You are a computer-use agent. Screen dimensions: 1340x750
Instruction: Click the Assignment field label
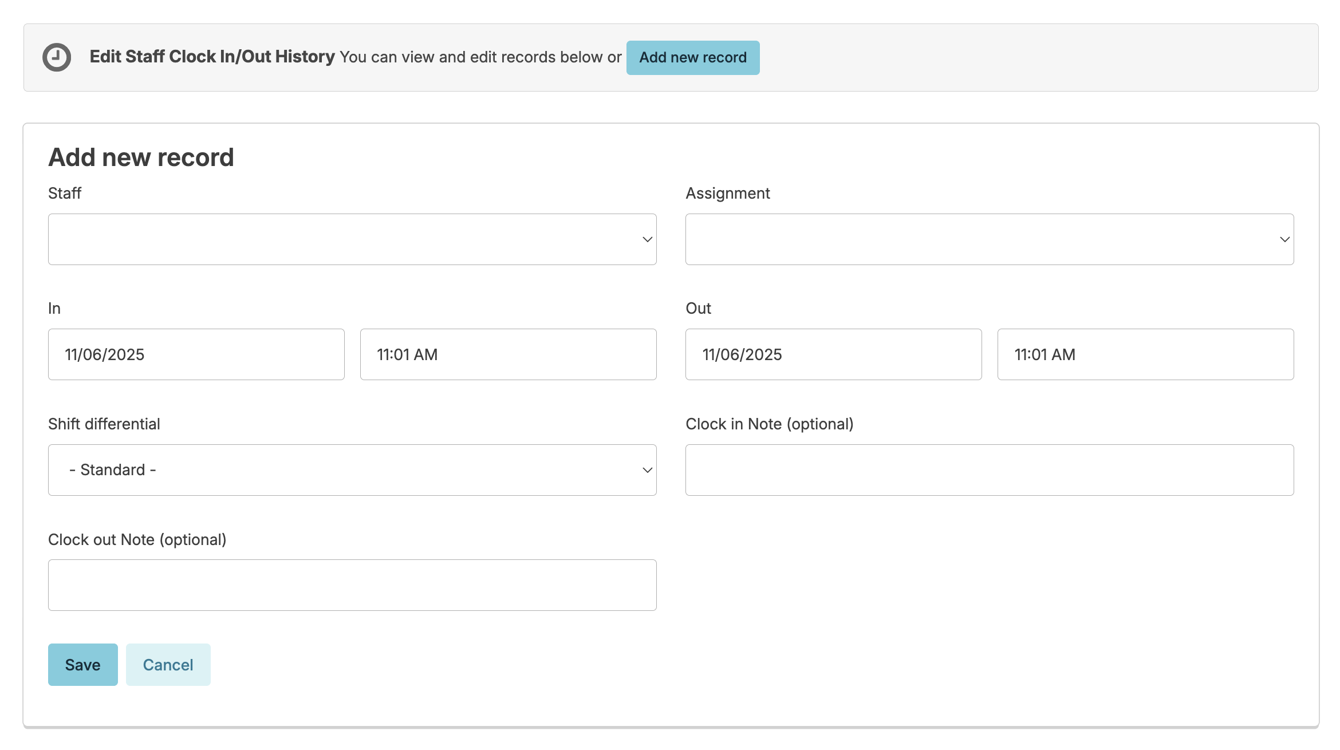pos(727,194)
